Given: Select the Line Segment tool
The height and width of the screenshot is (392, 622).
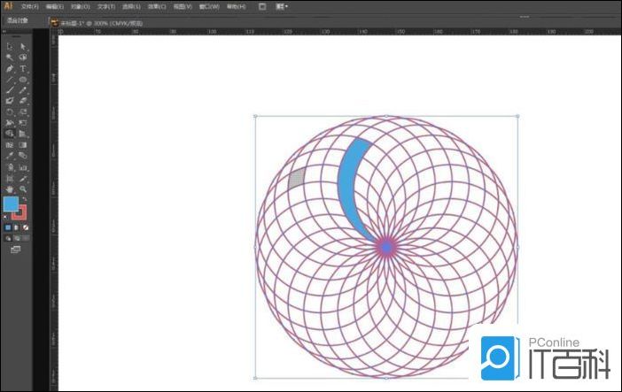Looking at the screenshot, I should (10, 79).
